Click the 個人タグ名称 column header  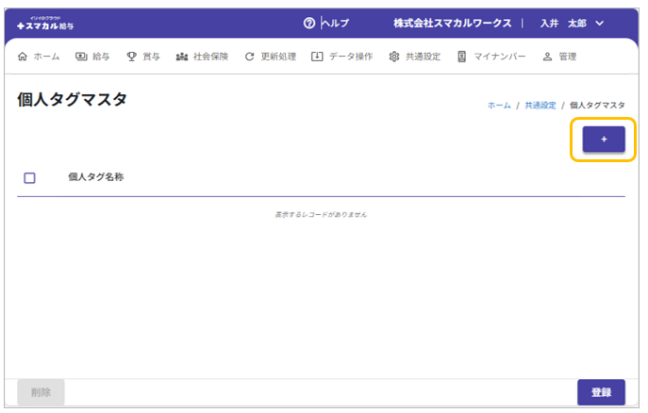click(96, 176)
